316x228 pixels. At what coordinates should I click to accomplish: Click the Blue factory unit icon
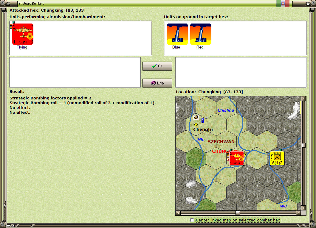click(177, 34)
